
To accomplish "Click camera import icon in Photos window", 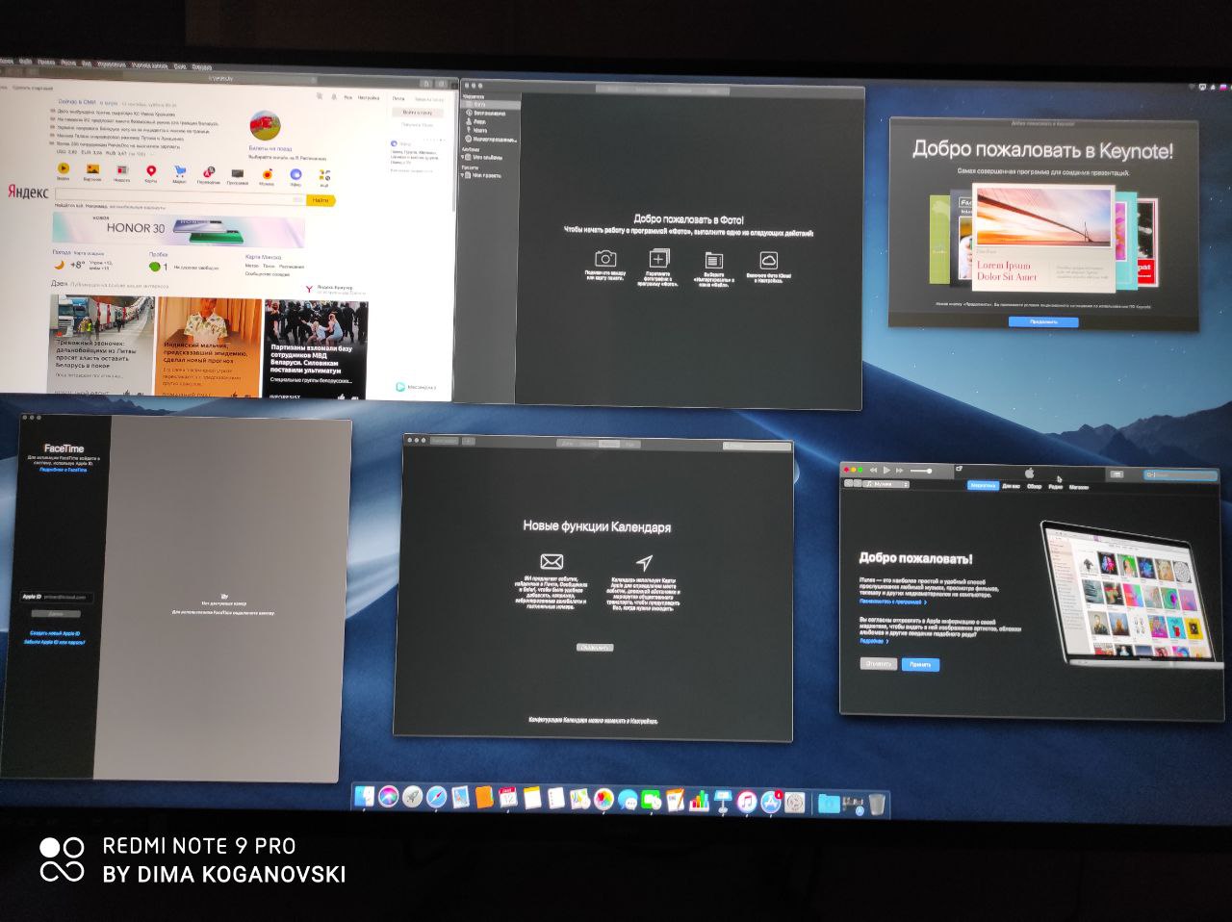I will (x=604, y=258).
